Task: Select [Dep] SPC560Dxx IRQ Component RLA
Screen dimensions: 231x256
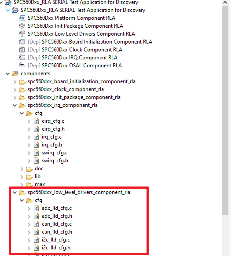Action: click(73, 58)
